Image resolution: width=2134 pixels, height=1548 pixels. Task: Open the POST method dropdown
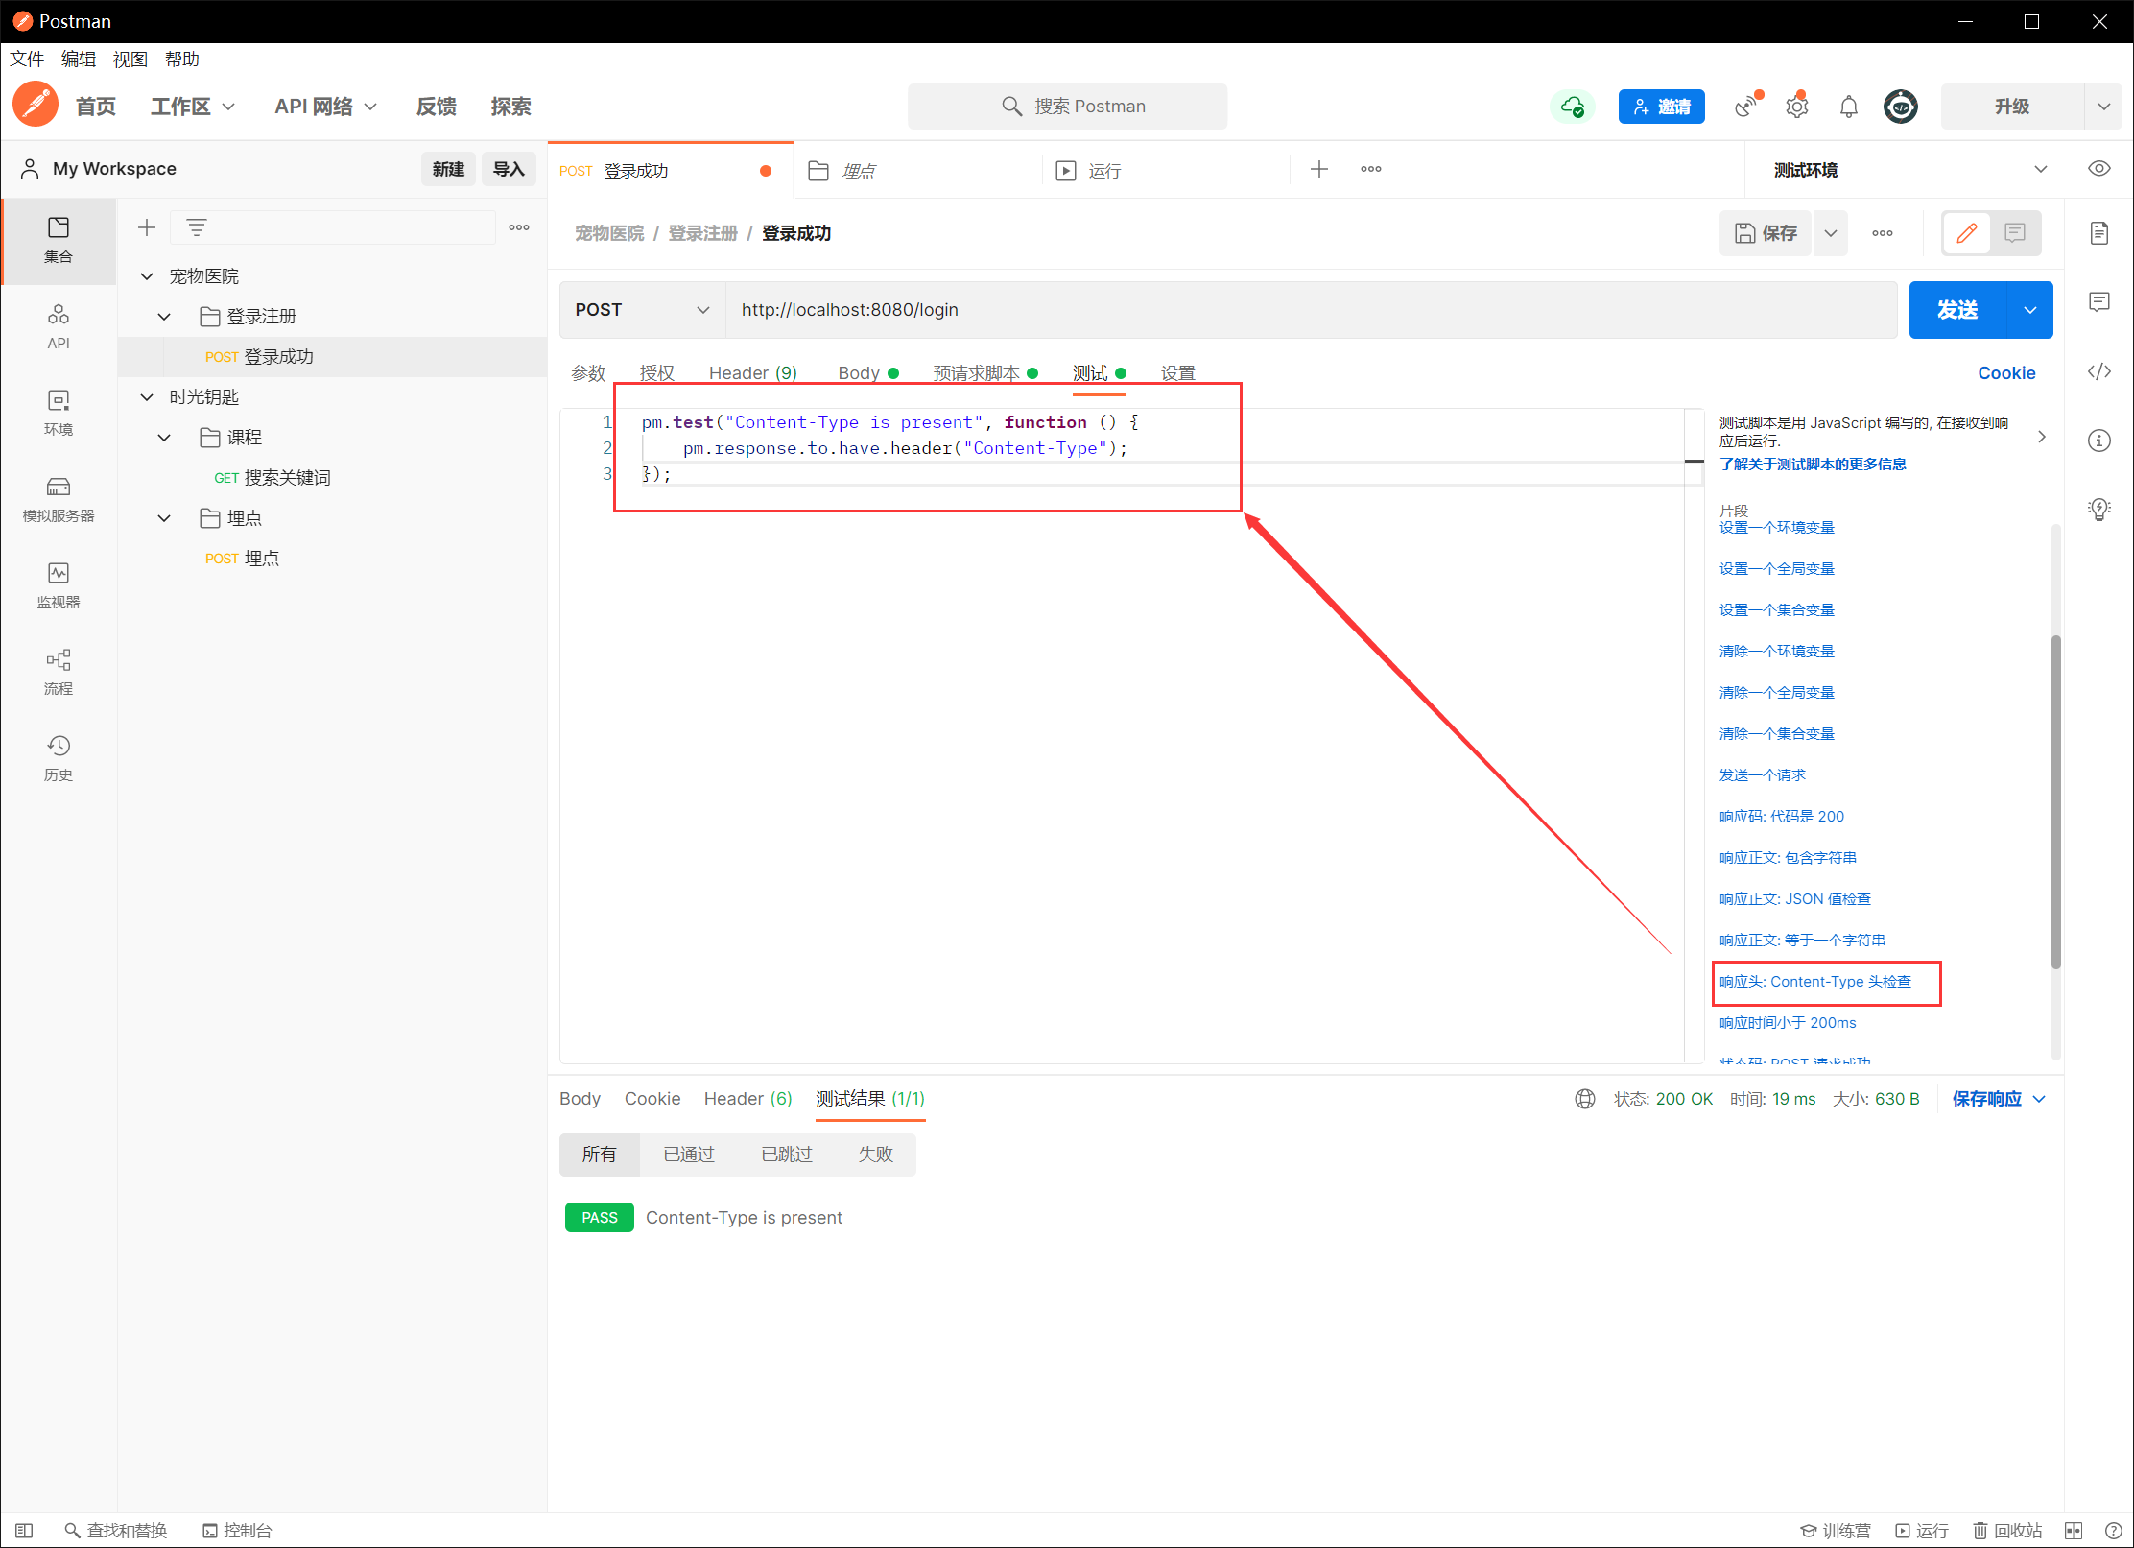[642, 310]
